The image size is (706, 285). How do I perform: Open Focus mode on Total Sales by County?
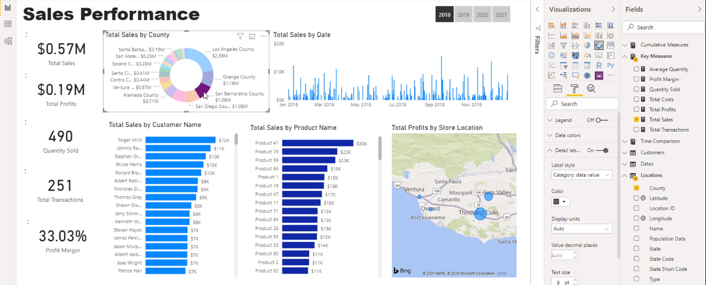coord(252,36)
